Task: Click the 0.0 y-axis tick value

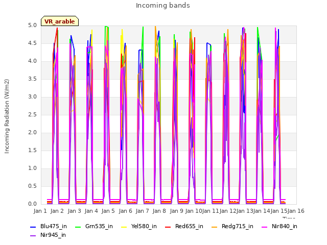Action: pos(32,204)
